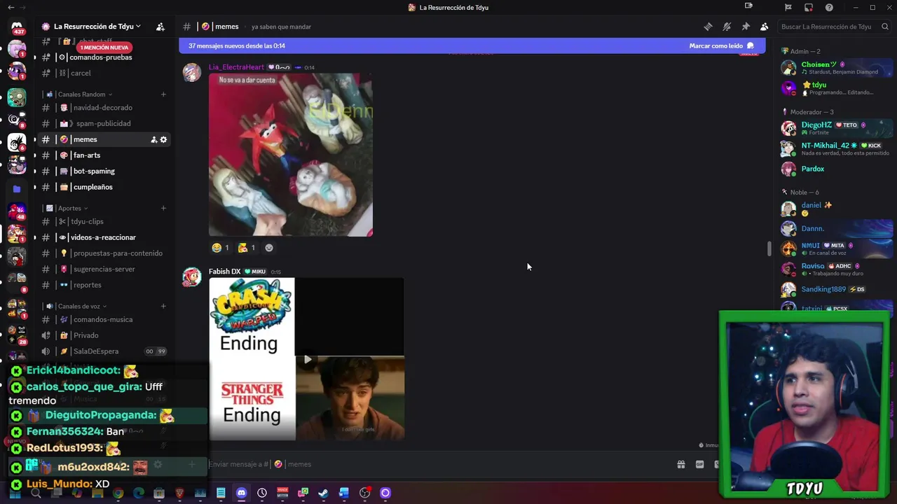Click Fabish DX username in chat
Viewport: 897px width, 504px height.
pyautogui.click(x=224, y=272)
